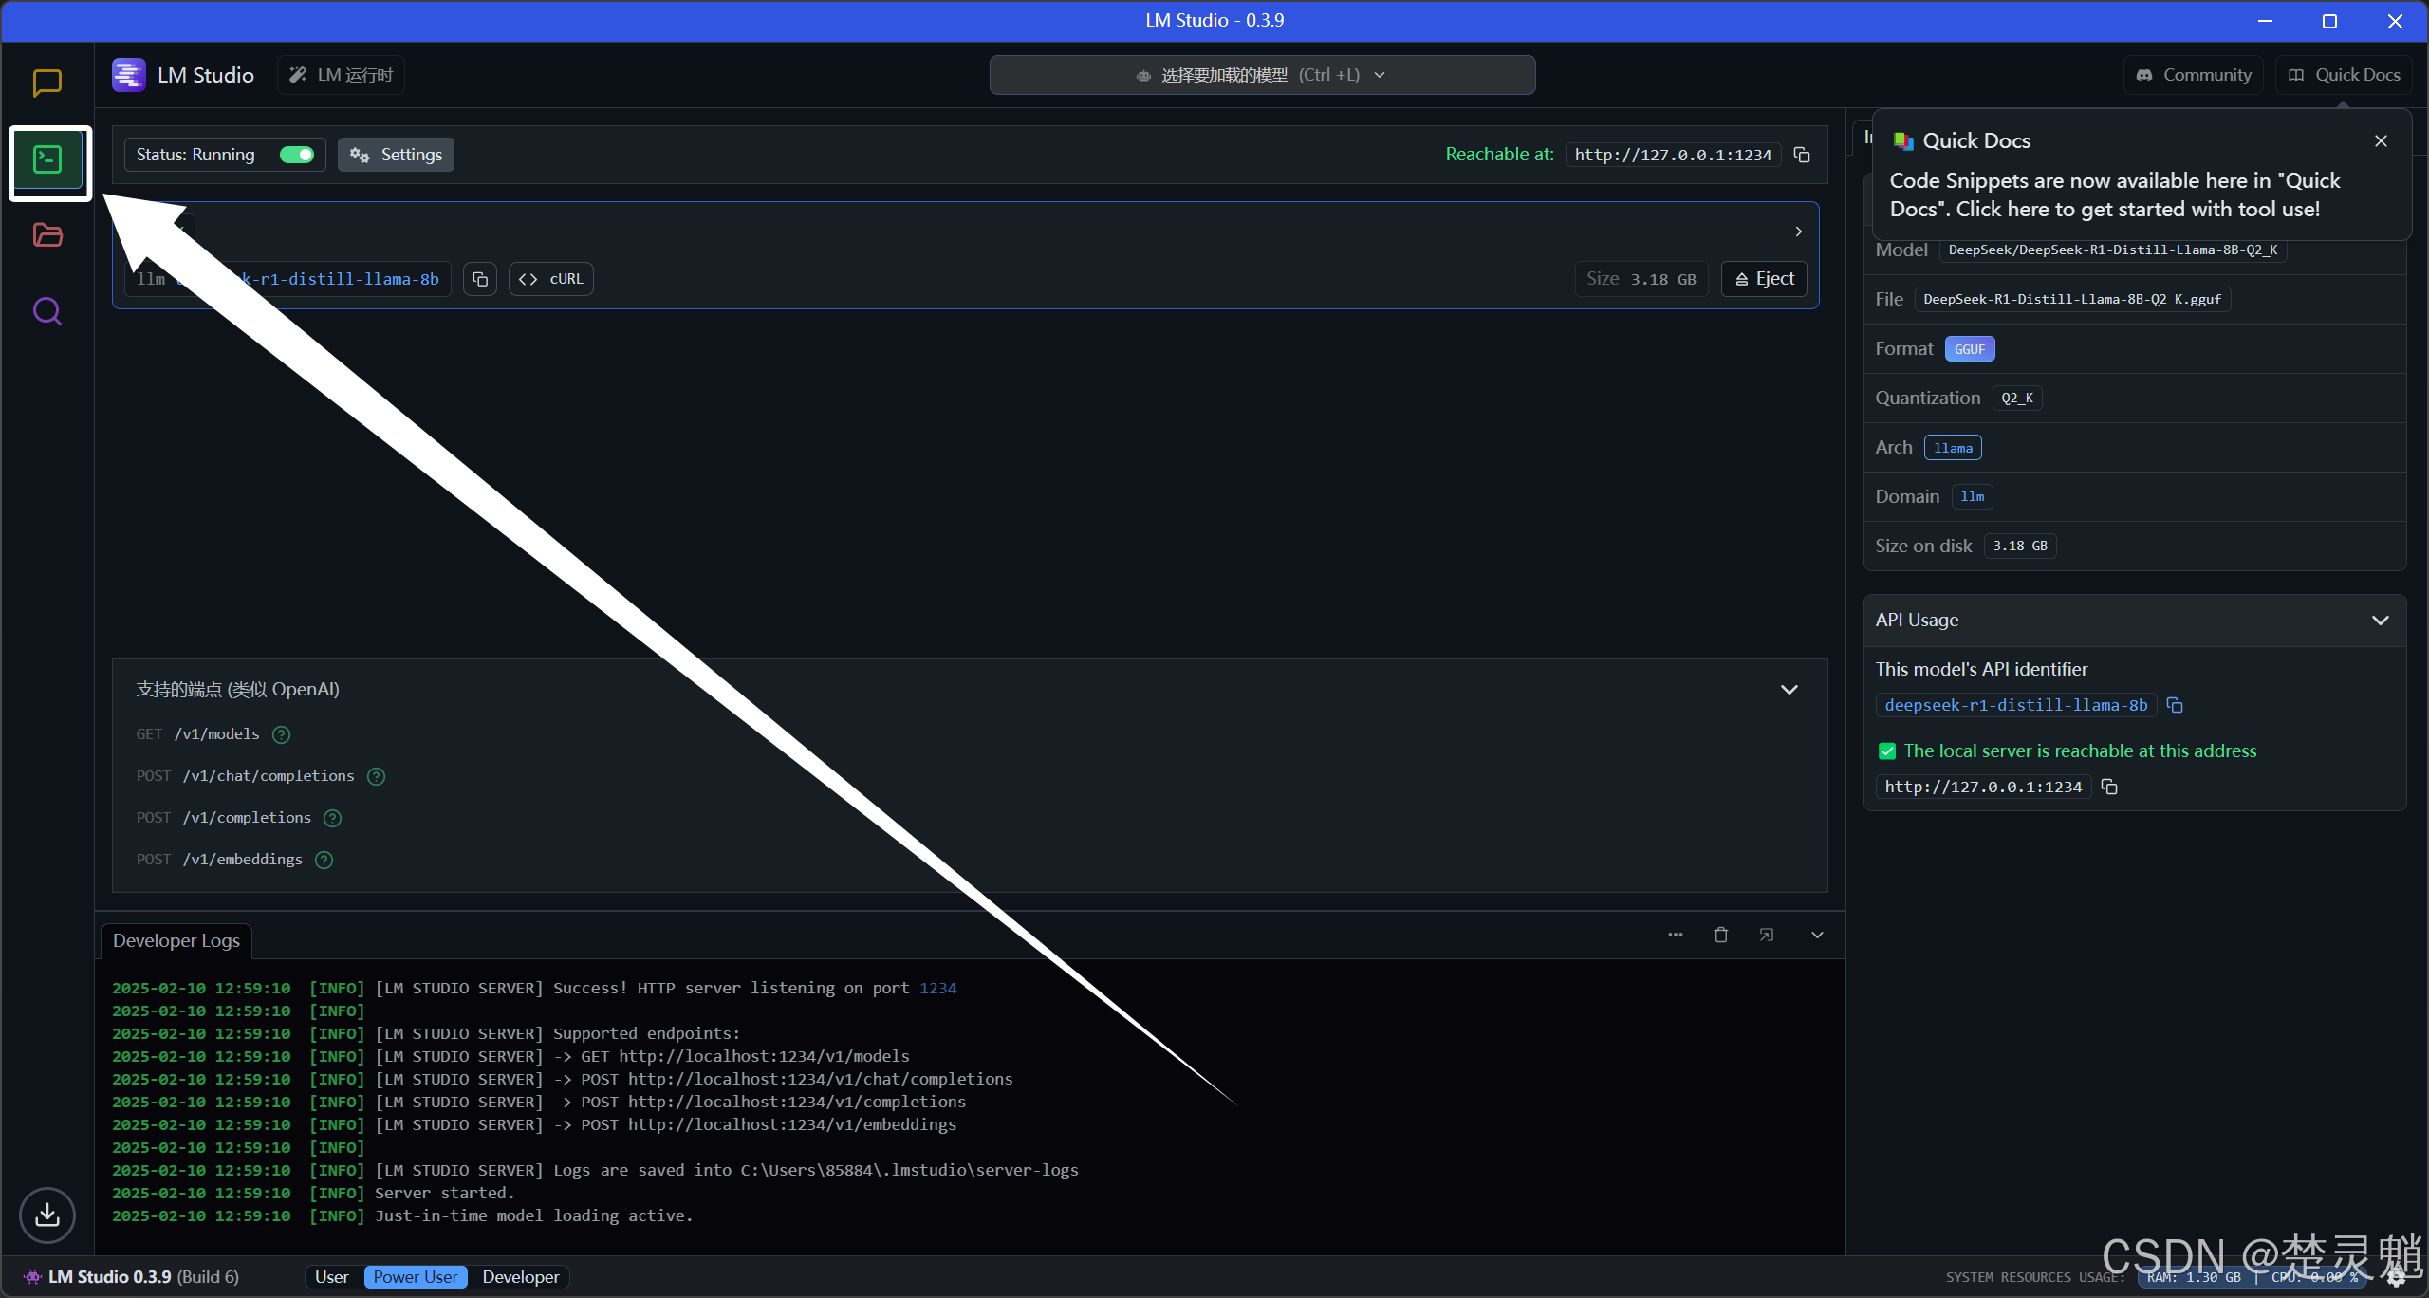Open server Settings
Screen dimensions: 2429x1298
[x=396, y=155]
